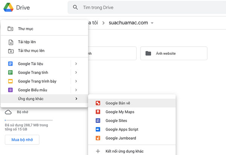Open Ứng dụng khác submenu entry
The height and width of the screenshot is (155, 226).
44,99
